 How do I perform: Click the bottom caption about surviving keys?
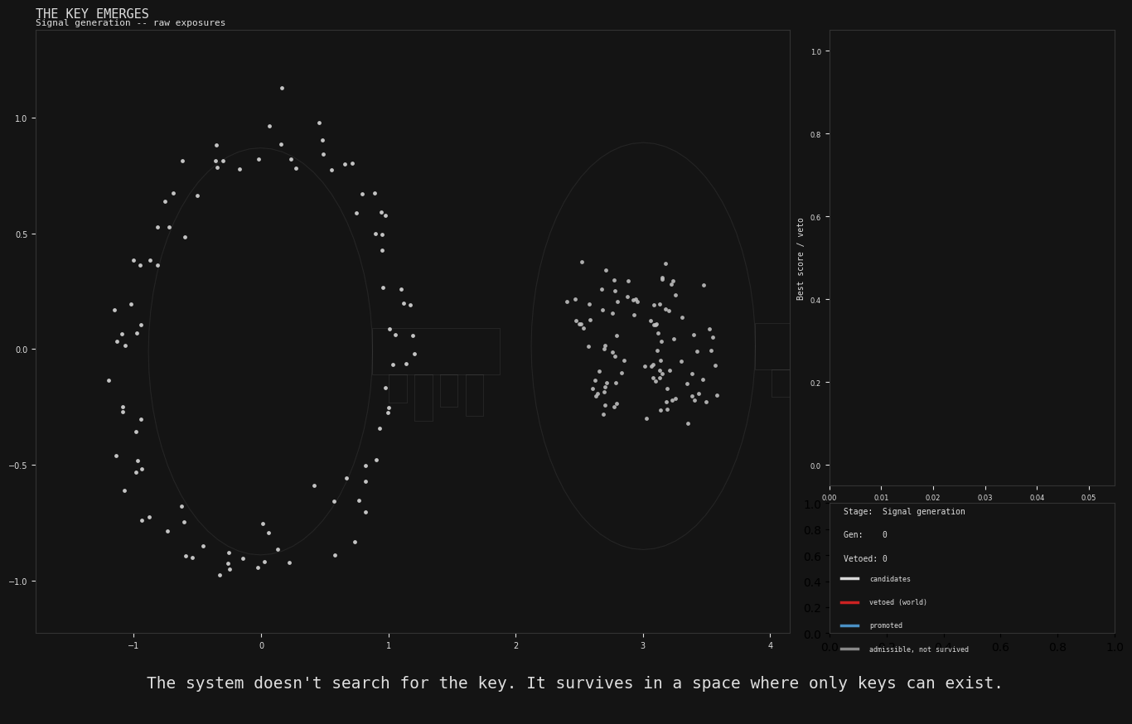point(574,683)
